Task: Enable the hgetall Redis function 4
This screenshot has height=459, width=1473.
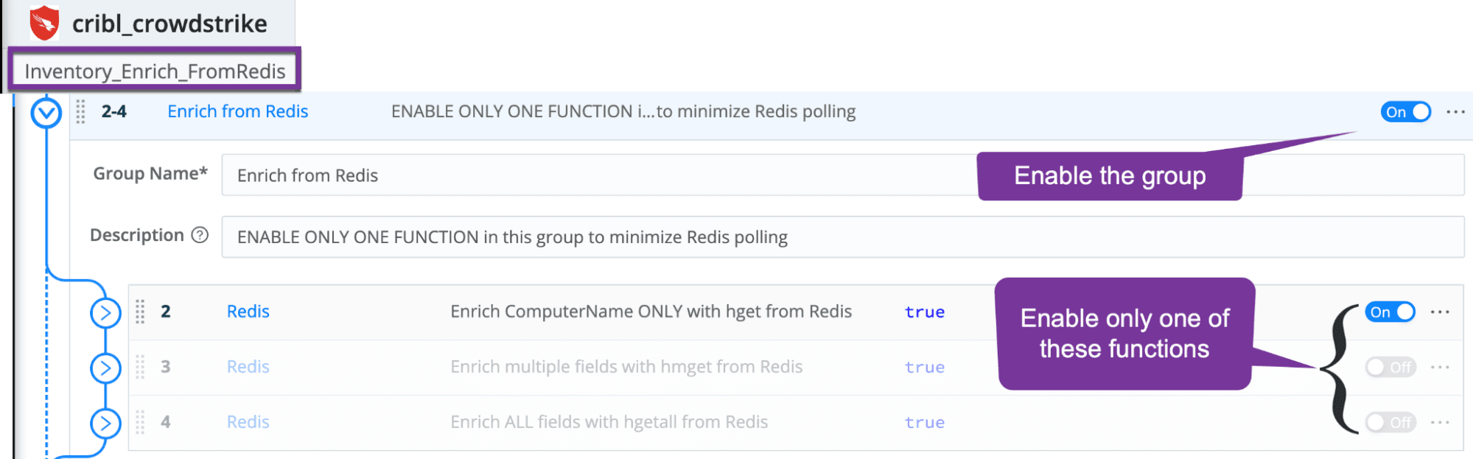Action: pos(1390,422)
